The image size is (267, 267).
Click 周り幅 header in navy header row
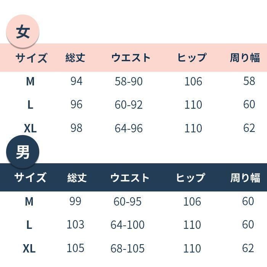pos(245,178)
